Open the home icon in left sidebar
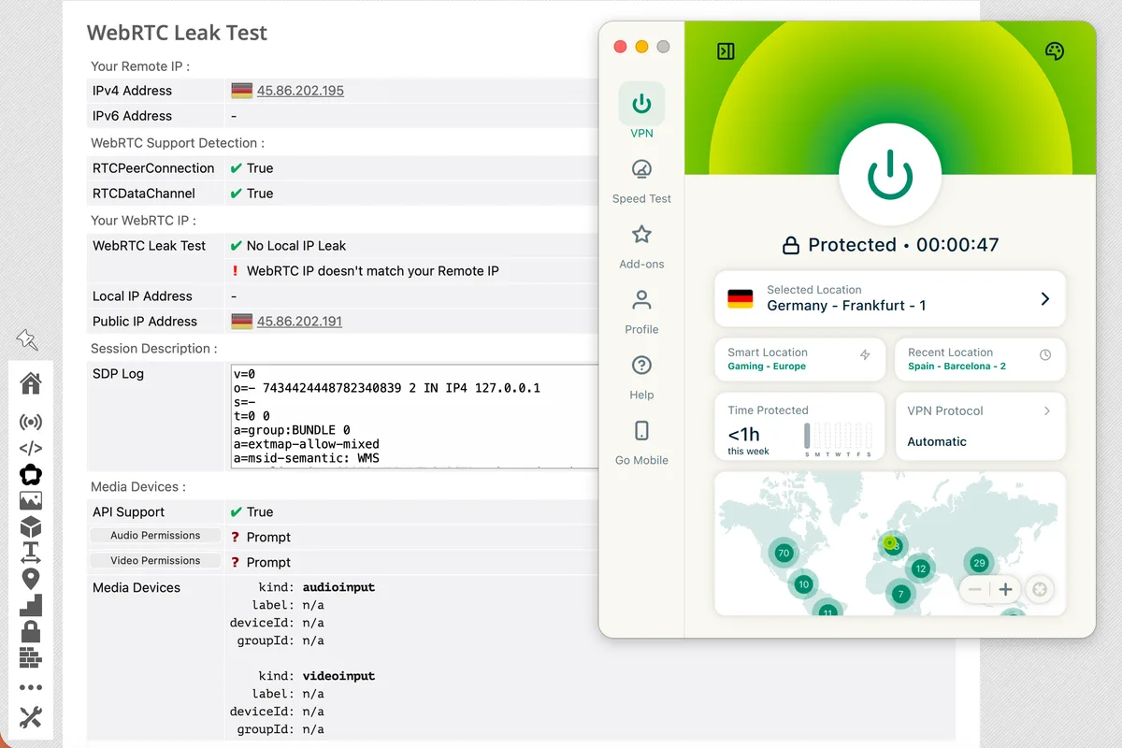The image size is (1122, 748). point(31,382)
